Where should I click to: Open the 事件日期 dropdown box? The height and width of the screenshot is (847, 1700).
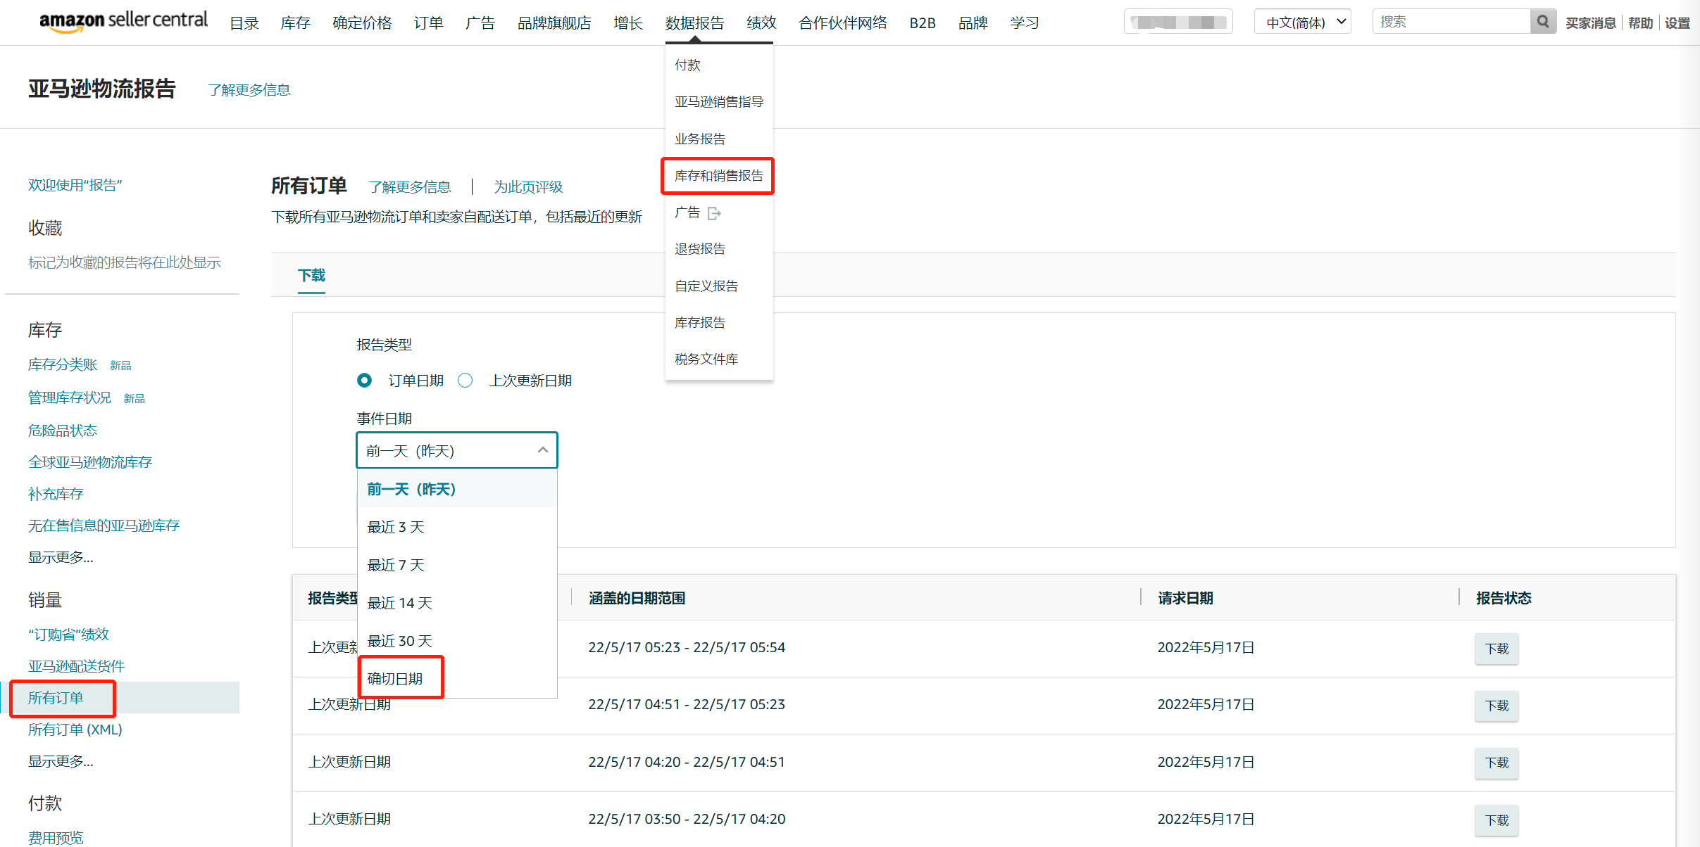457,450
